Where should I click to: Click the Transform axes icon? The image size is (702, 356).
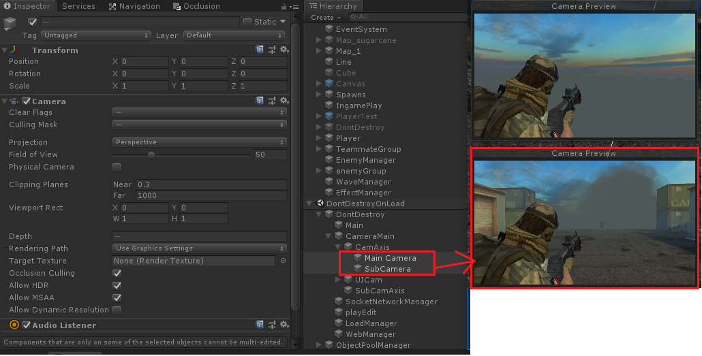[14, 50]
